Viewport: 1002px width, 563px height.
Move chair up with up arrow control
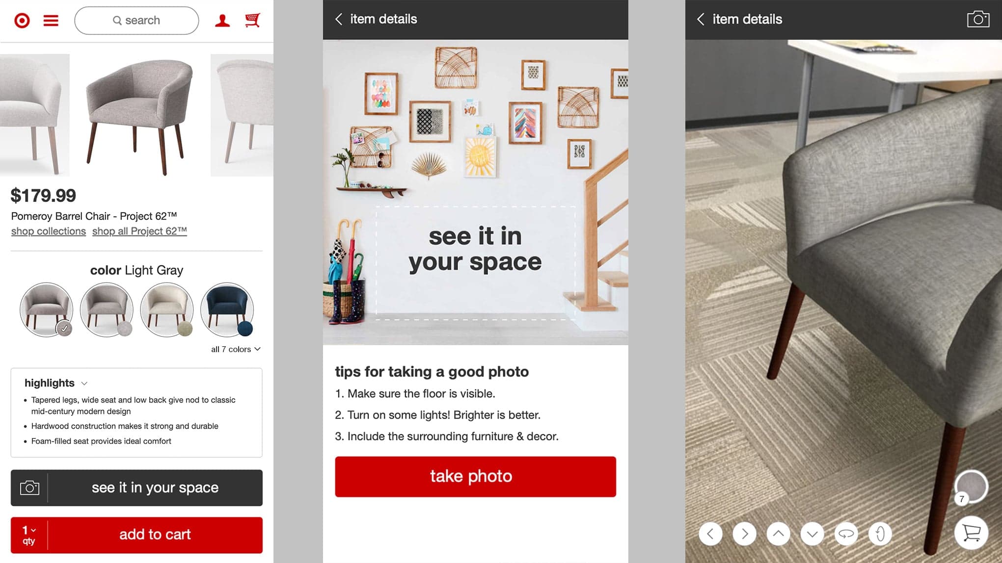(x=778, y=534)
